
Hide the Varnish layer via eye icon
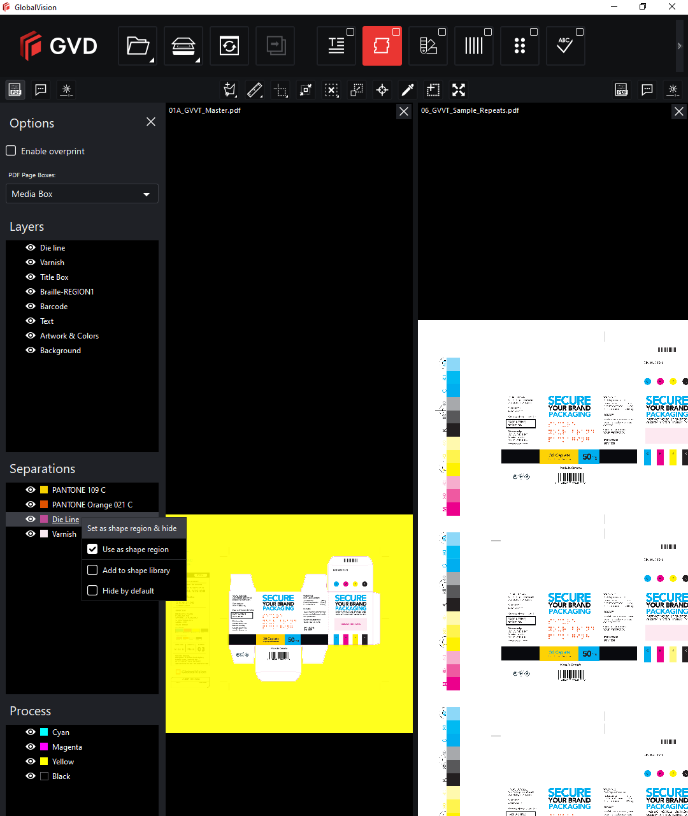coord(31,262)
